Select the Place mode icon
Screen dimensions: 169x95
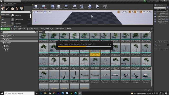[3, 8]
